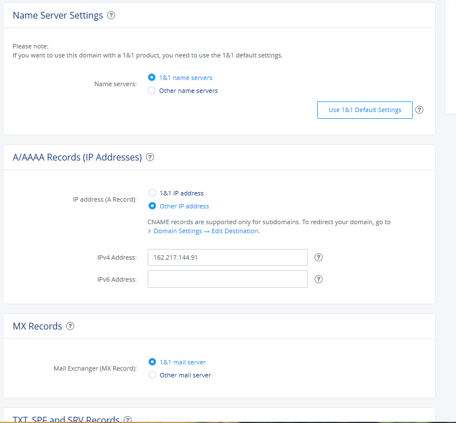Click help icon for IPv4 Address field
The width and height of the screenshot is (456, 423).
[x=318, y=257]
